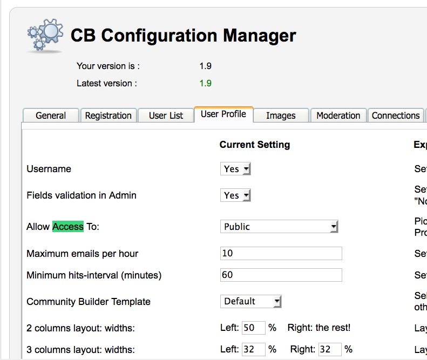Select the User List tab

166,116
